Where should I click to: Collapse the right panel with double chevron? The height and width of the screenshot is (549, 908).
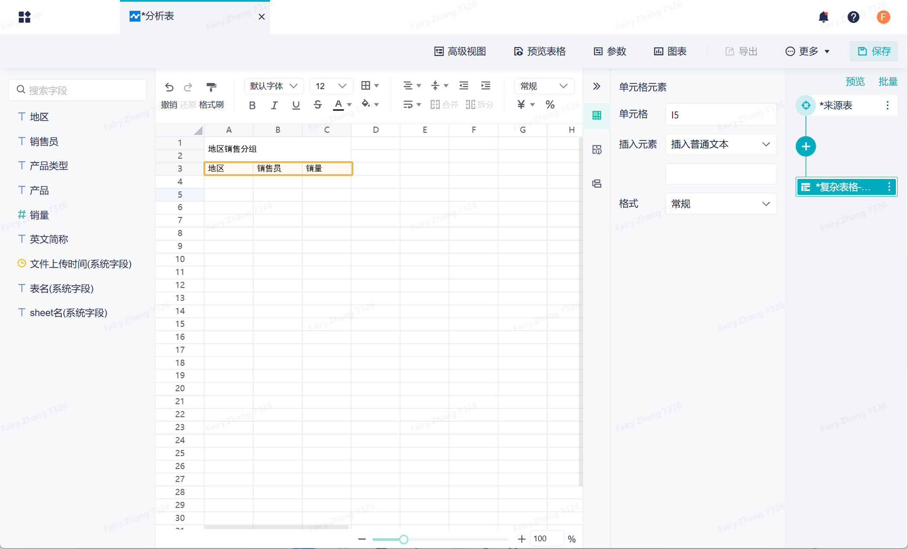(x=597, y=86)
